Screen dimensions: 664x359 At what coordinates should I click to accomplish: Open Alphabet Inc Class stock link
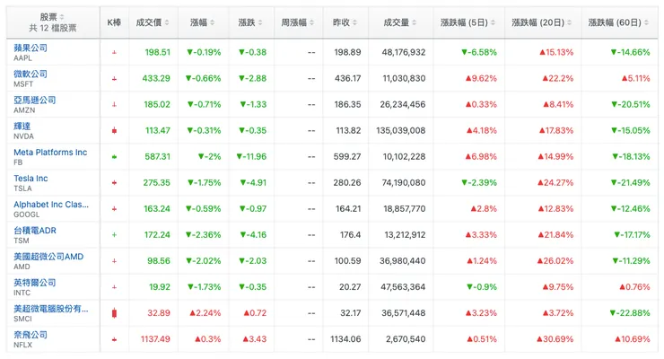click(x=51, y=205)
